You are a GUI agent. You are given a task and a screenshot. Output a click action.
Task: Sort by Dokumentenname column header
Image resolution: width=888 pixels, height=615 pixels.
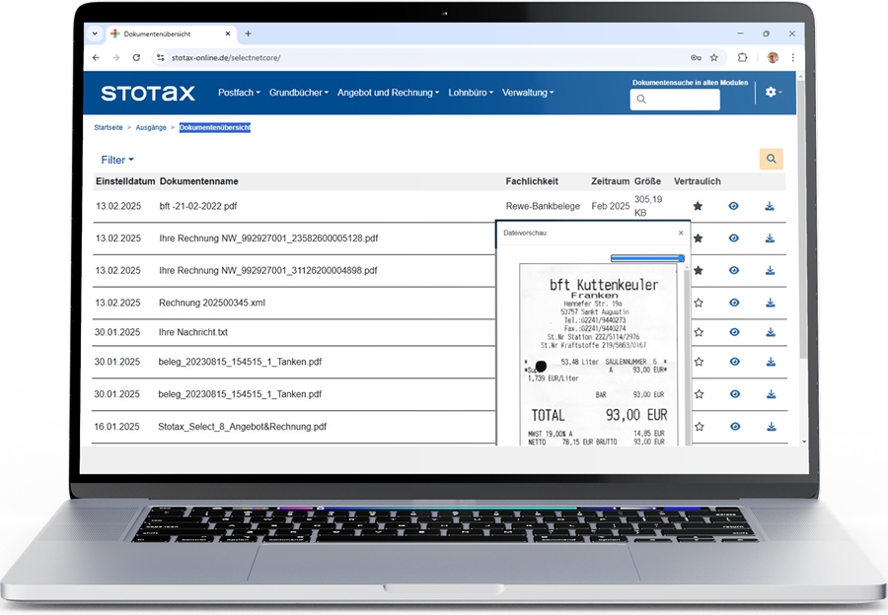198,181
